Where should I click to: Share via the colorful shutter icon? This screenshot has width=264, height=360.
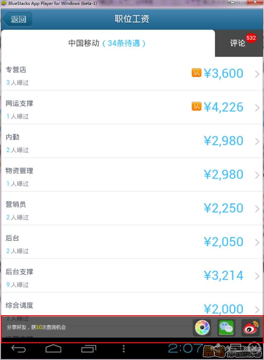(x=202, y=327)
